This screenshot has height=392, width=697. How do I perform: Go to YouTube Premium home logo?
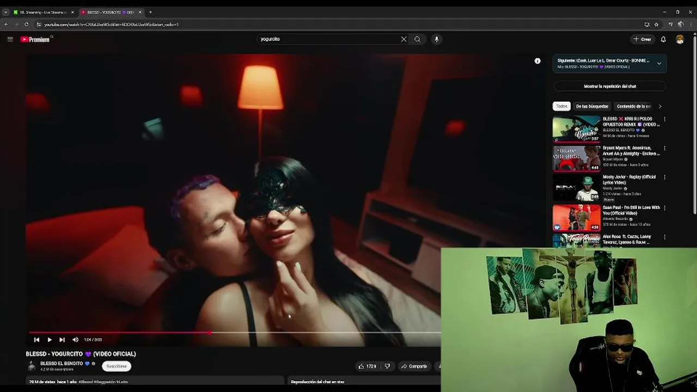pyautogui.click(x=35, y=39)
